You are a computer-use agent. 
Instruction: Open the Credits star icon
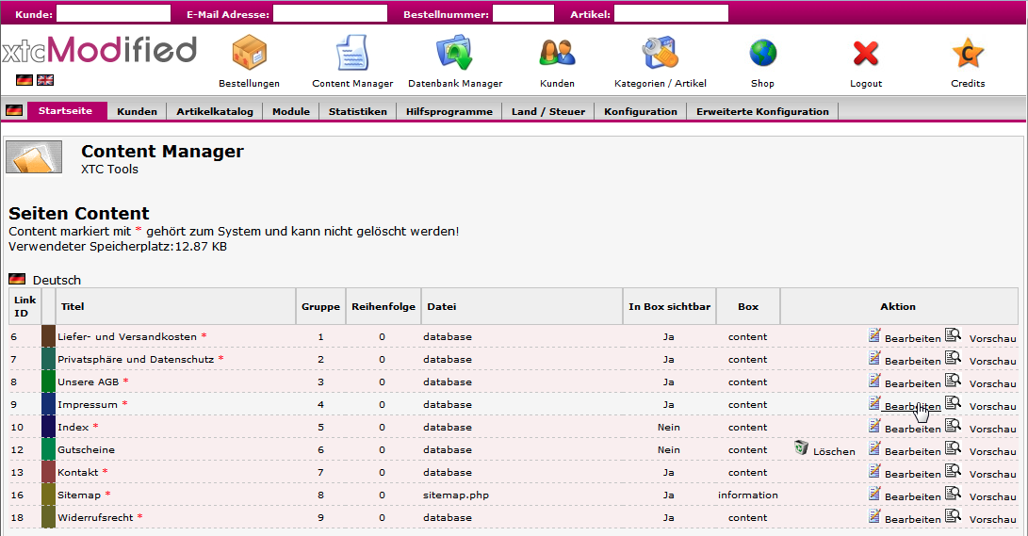968,53
